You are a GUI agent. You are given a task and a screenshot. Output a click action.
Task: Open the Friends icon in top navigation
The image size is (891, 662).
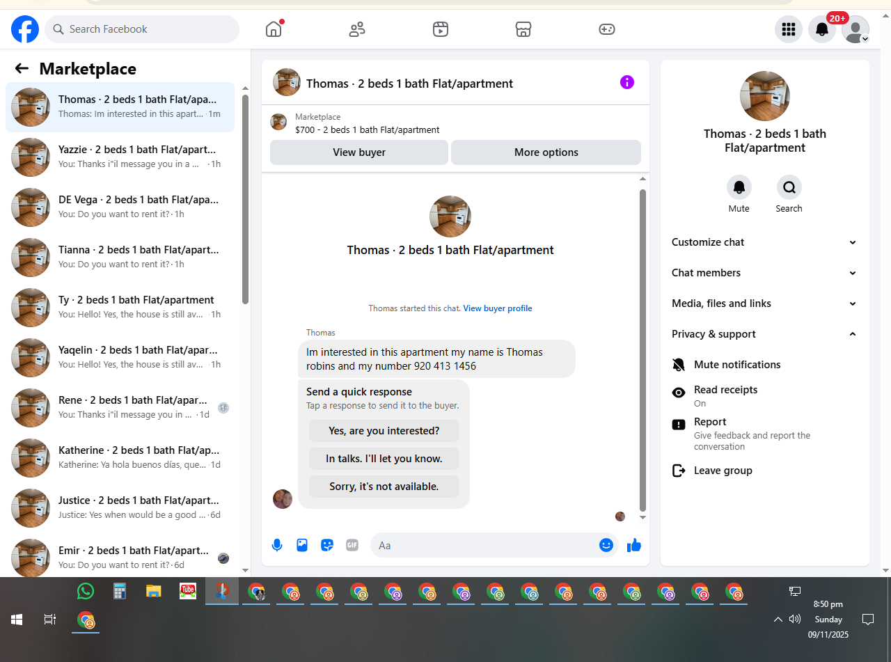(357, 29)
